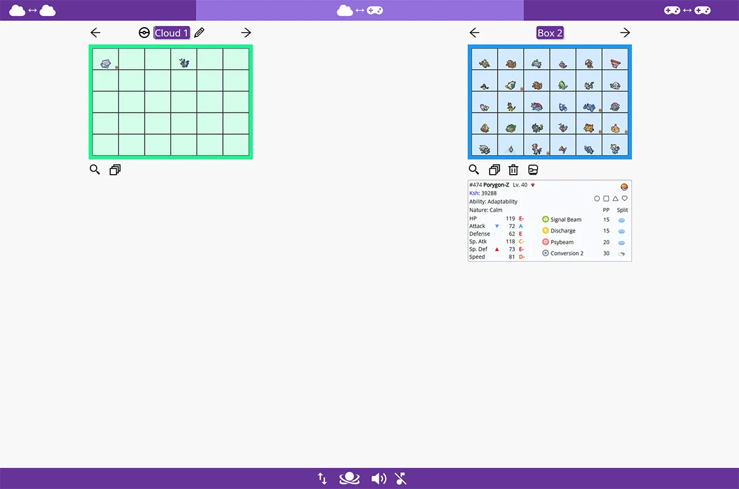
Task: Click the trash icon under Box 2
Action: [513, 170]
